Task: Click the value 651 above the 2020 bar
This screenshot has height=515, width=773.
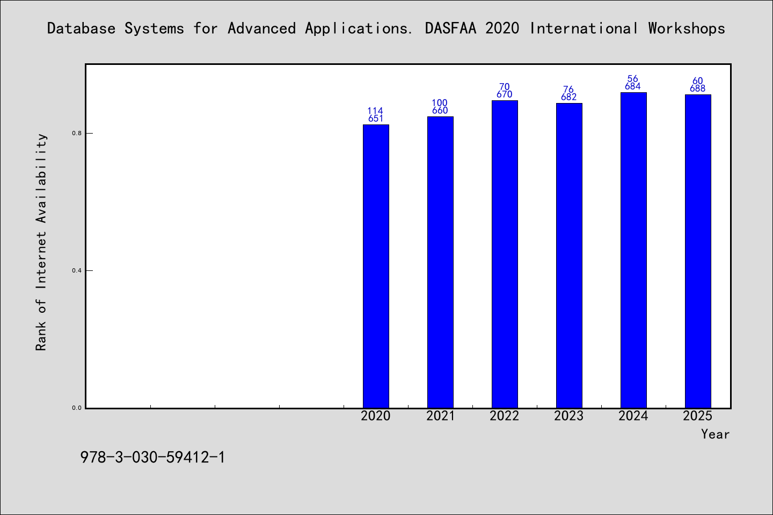Action: [x=376, y=119]
